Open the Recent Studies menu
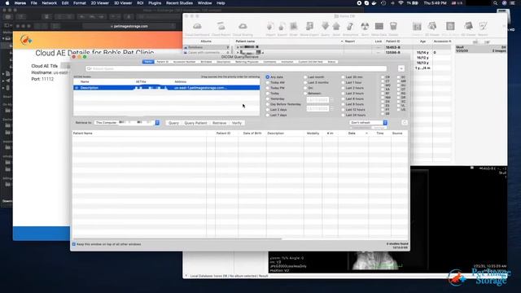The width and height of the screenshot is (521, 293). tap(179, 3)
